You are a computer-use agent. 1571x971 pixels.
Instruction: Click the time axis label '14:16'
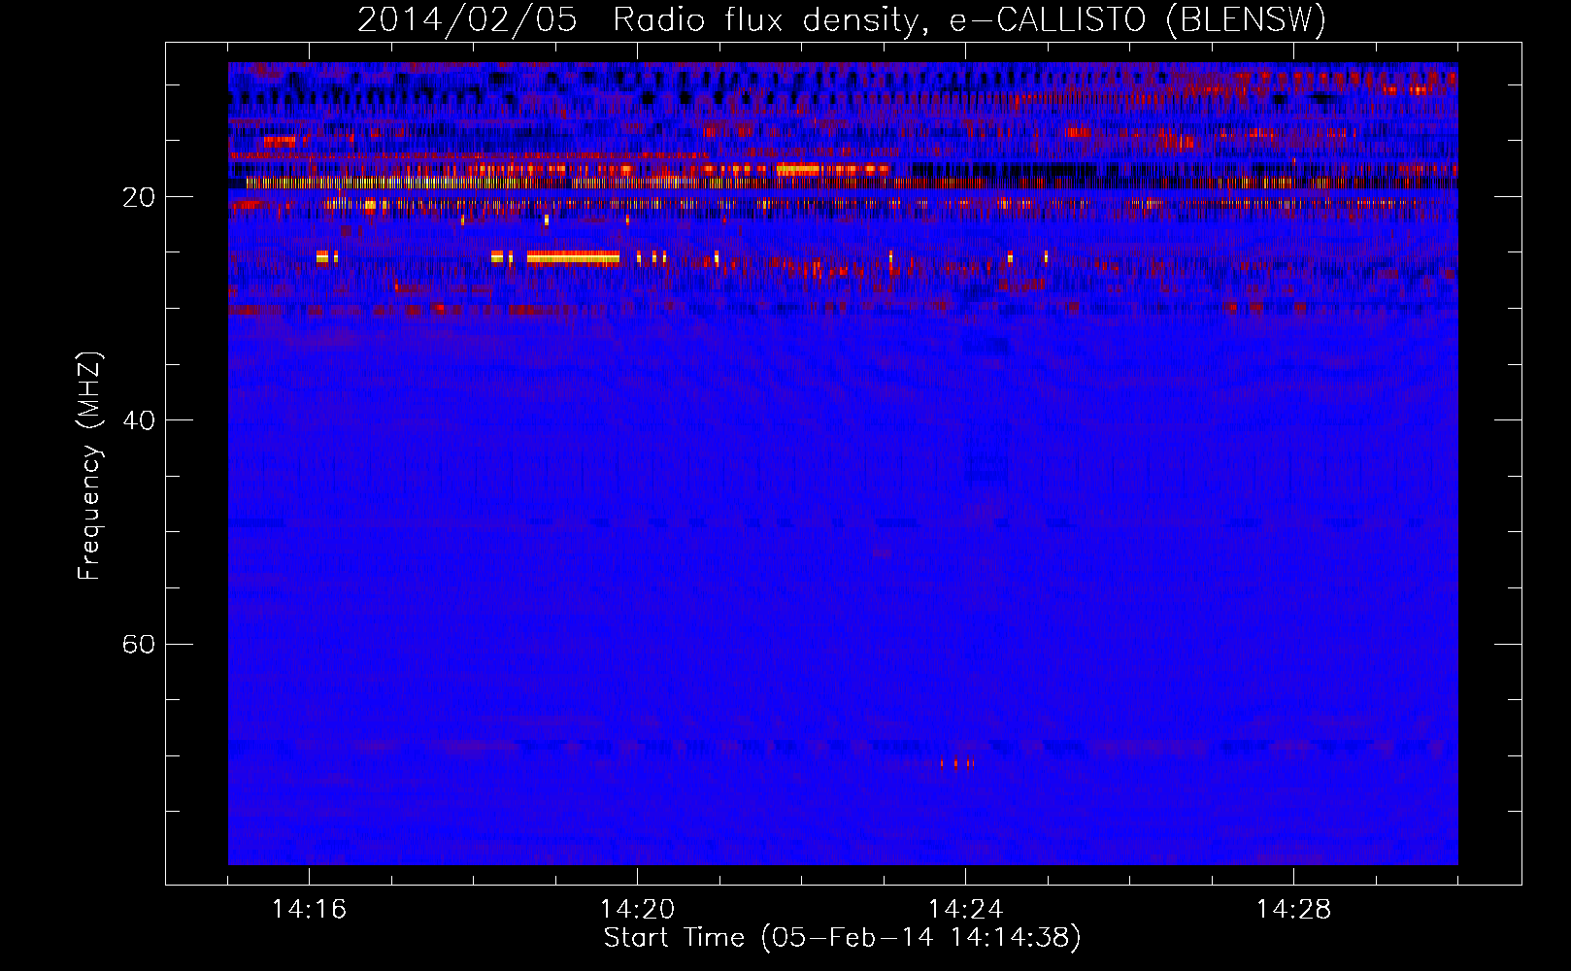309,910
